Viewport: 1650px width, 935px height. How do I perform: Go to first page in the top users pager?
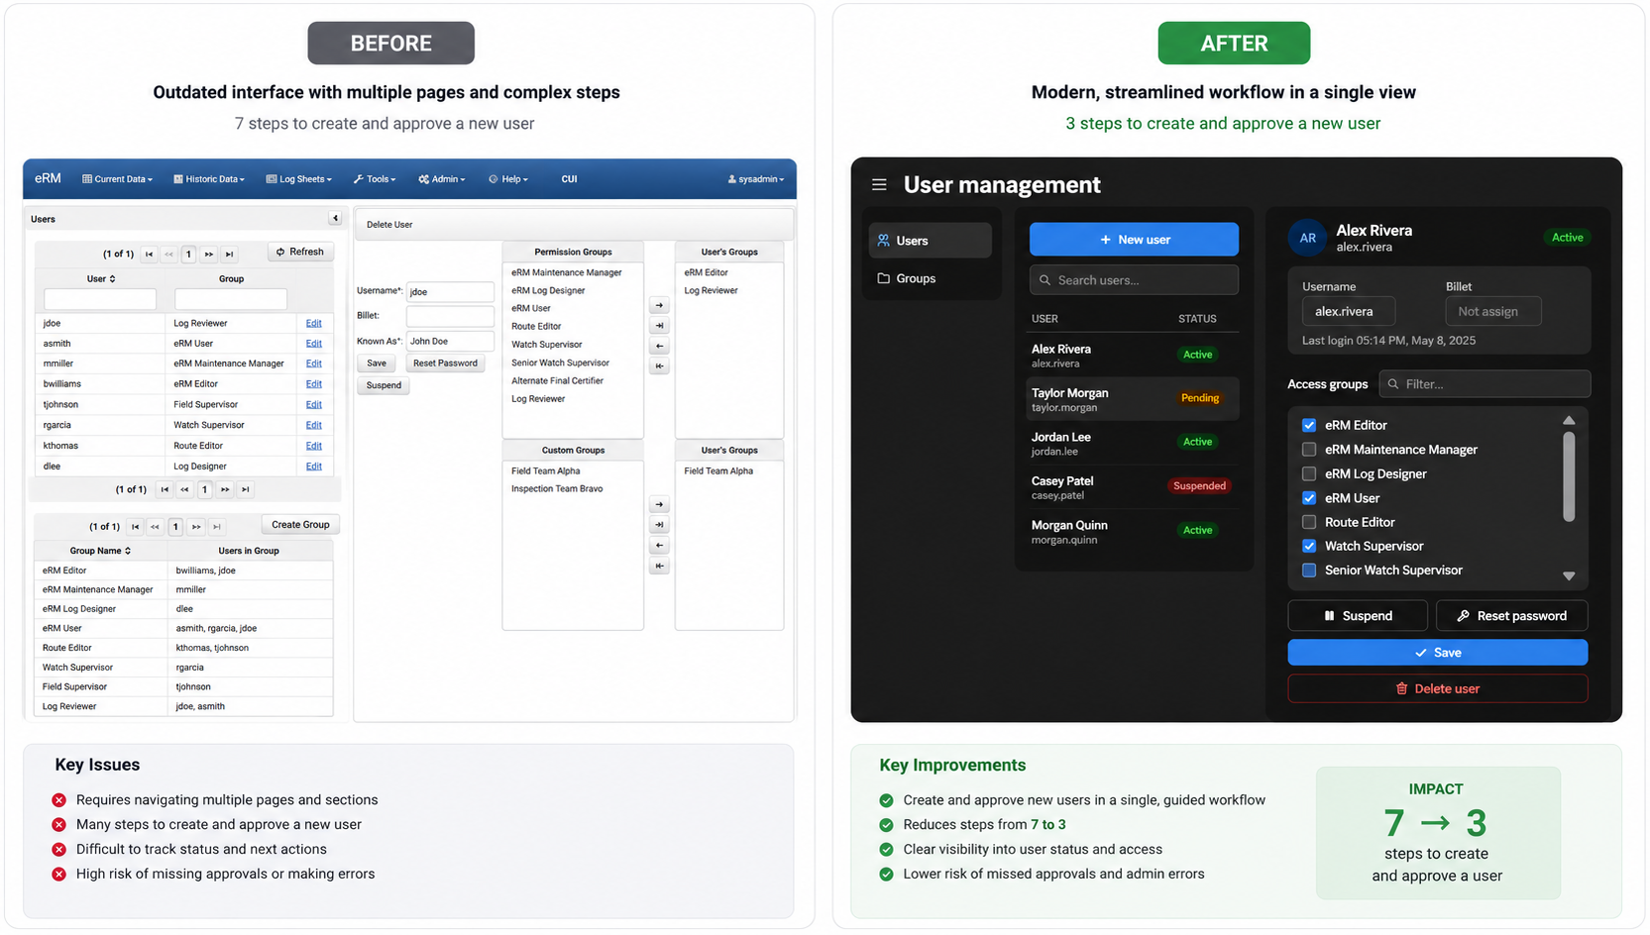149,255
